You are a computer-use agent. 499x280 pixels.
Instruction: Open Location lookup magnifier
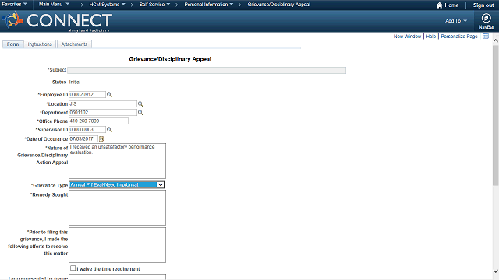point(140,103)
